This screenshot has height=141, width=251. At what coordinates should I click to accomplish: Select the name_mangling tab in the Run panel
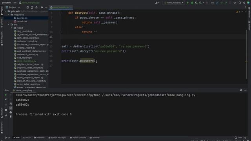coord(24,90)
